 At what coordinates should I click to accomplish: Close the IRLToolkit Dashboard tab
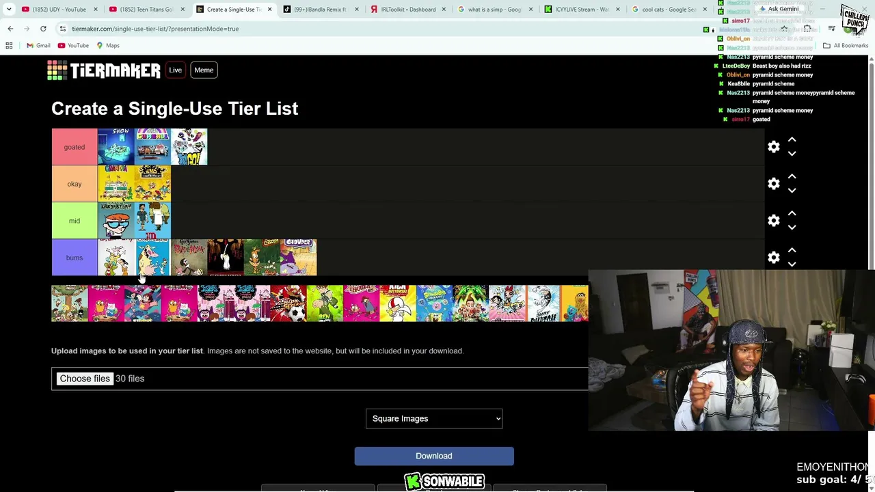point(444,10)
